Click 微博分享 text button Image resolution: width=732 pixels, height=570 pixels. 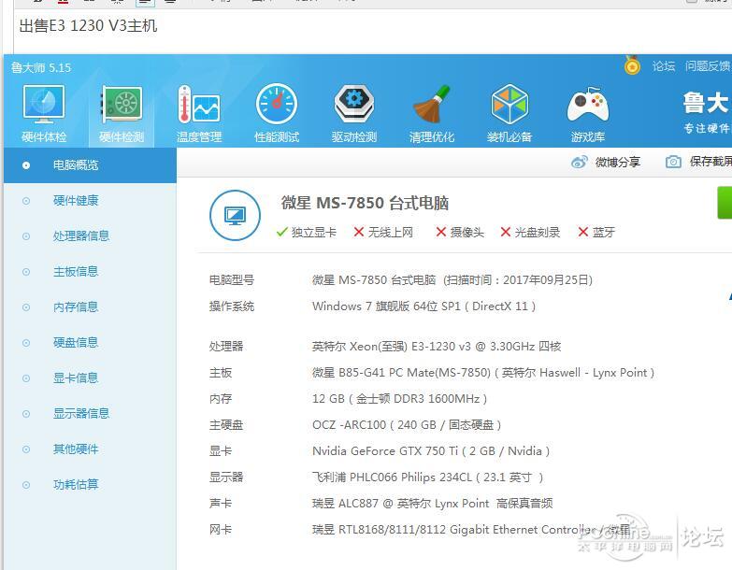618,163
